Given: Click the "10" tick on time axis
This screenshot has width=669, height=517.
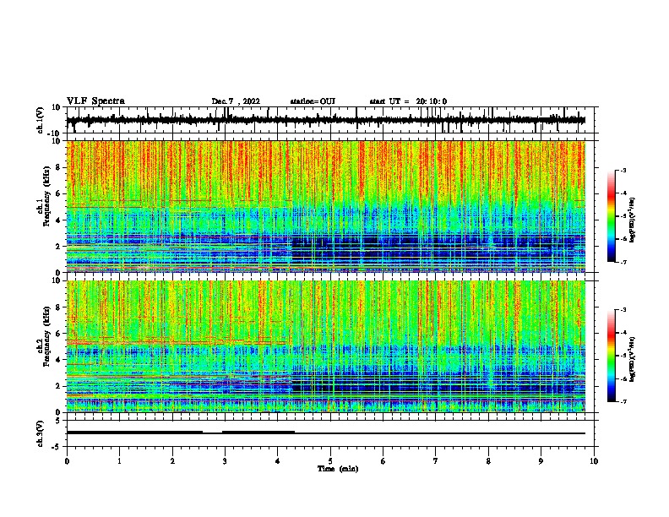Looking at the screenshot, I should 594,460.
